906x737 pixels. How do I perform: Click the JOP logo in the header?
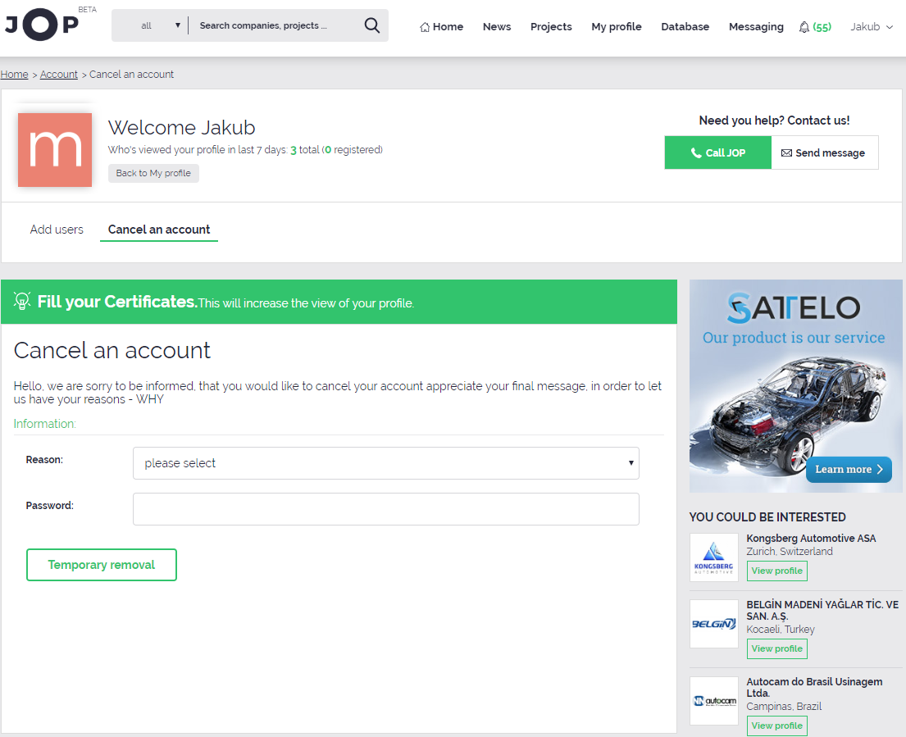[x=42, y=25]
